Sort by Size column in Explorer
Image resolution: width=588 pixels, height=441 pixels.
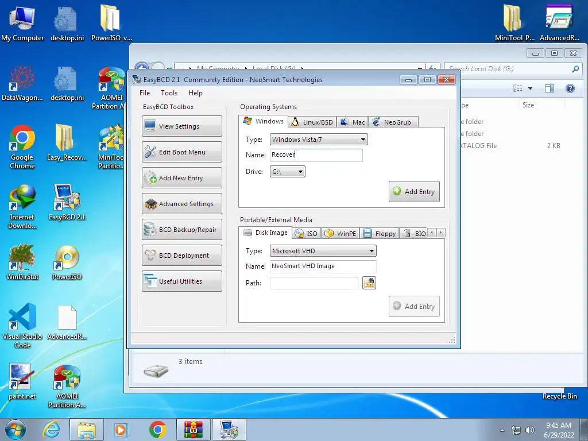(528, 105)
